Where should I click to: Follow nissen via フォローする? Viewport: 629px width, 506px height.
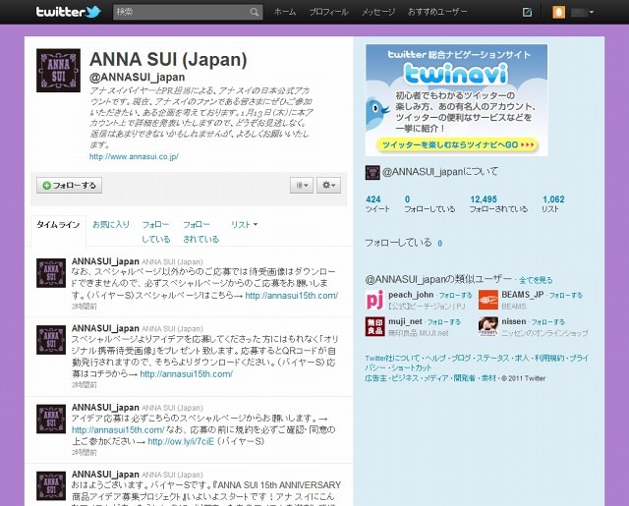point(548,322)
